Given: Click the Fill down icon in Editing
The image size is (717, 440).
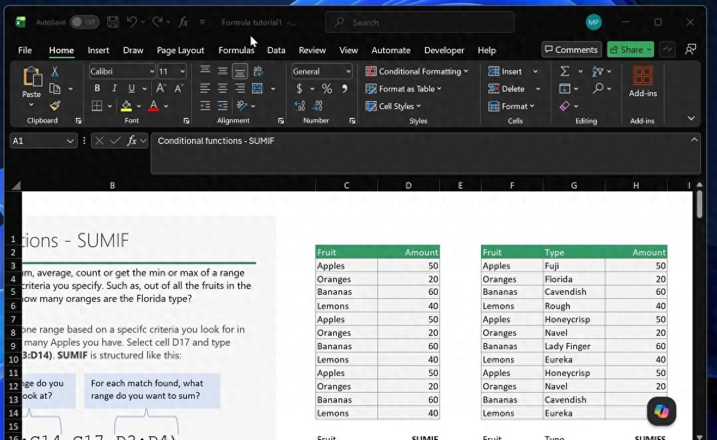Looking at the screenshot, I should point(565,88).
